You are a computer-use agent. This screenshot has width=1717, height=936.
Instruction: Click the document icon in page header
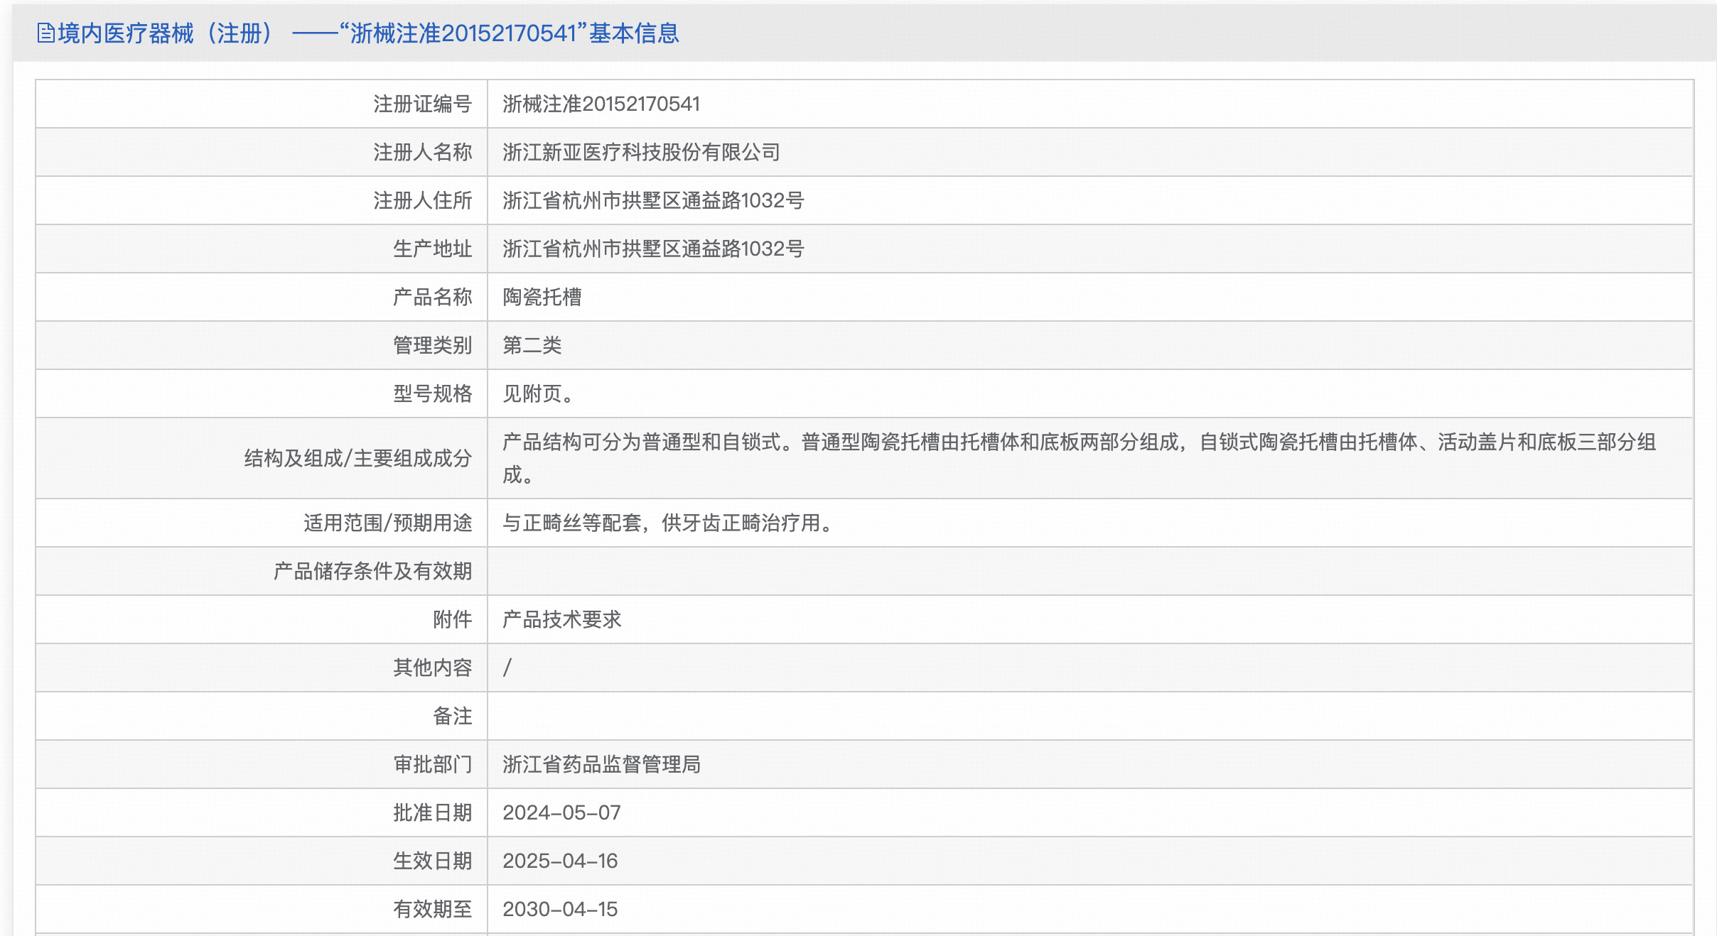pyautogui.click(x=45, y=33)
